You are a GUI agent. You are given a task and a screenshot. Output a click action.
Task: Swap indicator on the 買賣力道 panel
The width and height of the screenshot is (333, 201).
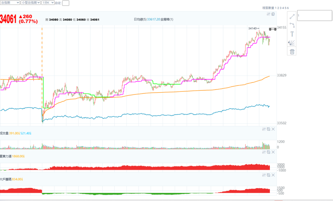[268, 152]
